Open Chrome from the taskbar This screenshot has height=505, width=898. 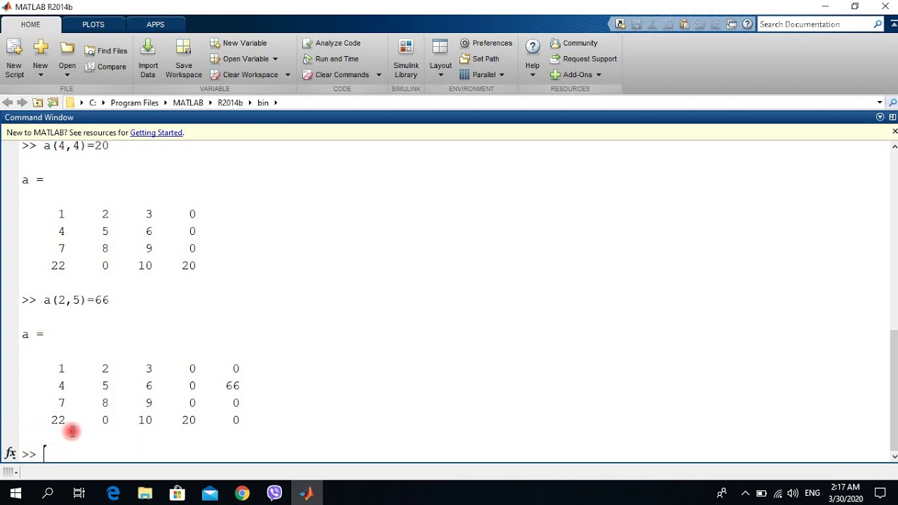242,493
